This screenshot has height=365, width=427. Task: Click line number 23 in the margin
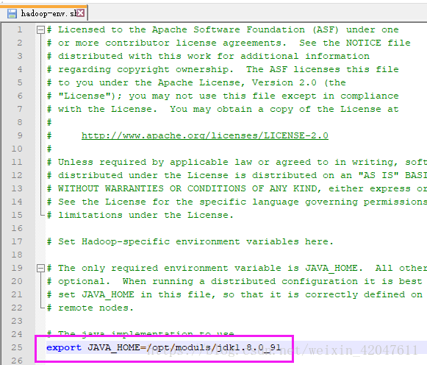[x=17, y=321]
